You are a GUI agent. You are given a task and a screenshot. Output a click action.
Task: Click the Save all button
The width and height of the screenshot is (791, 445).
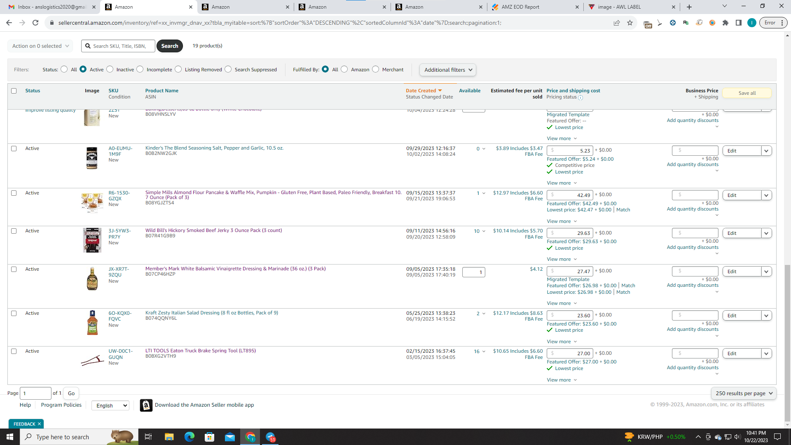pos(747,93)
